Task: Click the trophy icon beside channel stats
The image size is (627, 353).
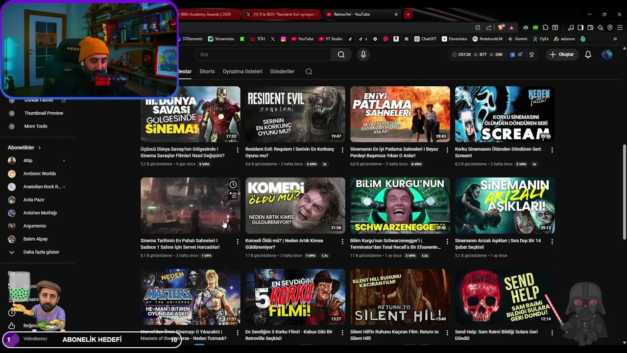Action: point(531,54)
